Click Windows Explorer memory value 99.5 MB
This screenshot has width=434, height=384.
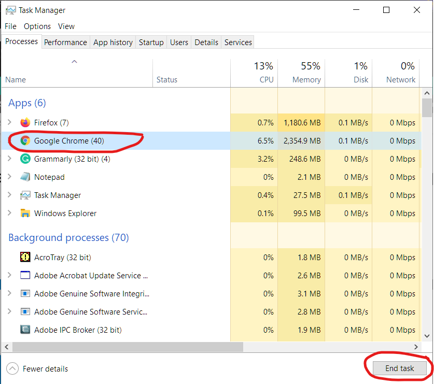coord(306,214)
